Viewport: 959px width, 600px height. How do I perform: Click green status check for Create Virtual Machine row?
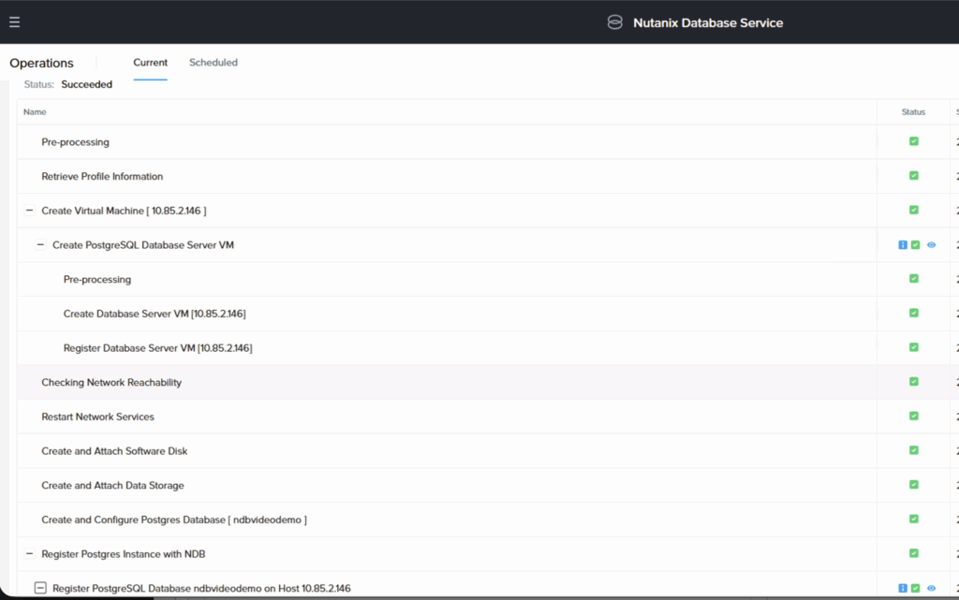pyautogui.click(x=914, y=211)
